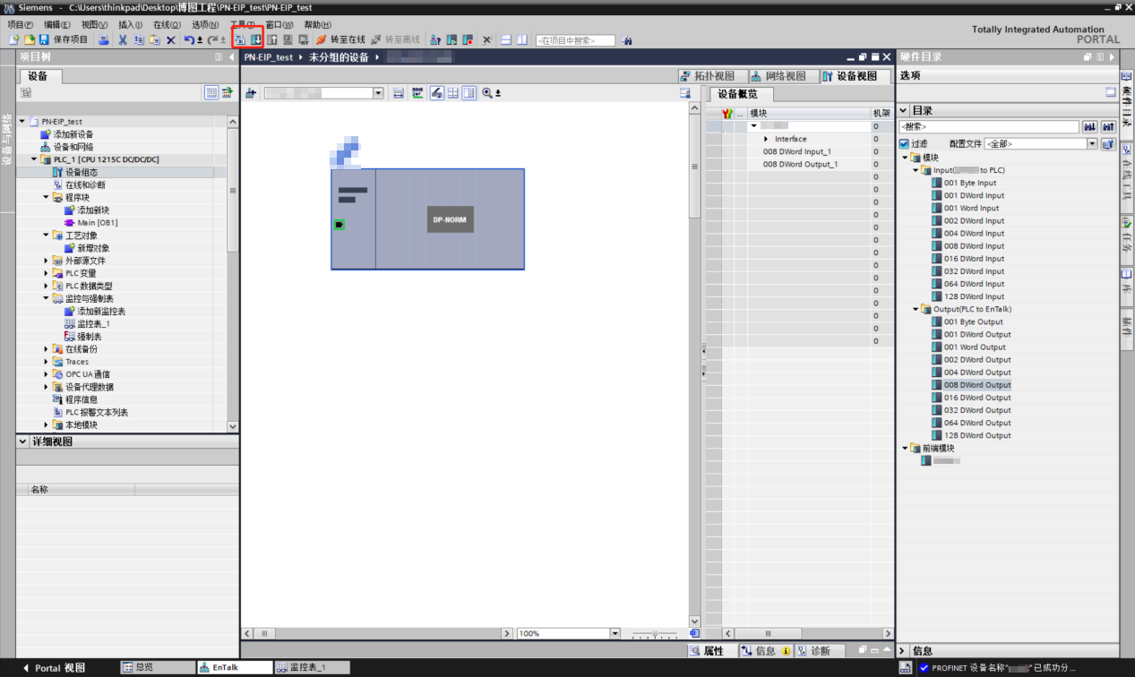Viewport: 1135px width, 677px height.
Task: Click the profile settings icon beside 配置文件 dropdown
Action: click(x=1108, y=143)
